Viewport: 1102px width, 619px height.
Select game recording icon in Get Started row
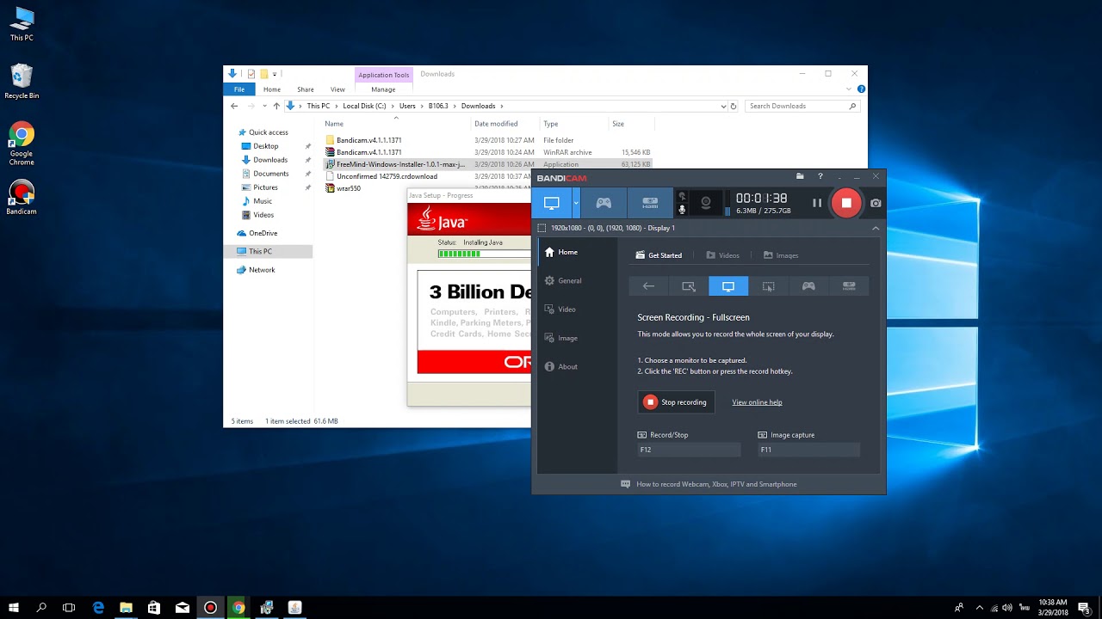pos(808,286)
